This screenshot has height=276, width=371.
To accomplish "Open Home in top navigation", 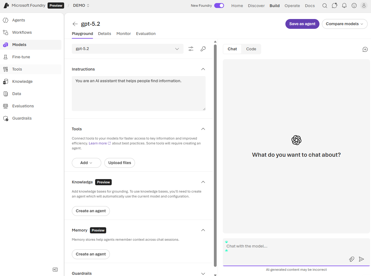I will pyautogui.click(x=237, y=6).
